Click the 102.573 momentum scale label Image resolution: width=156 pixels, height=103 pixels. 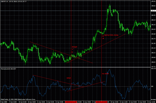(153, 68)
